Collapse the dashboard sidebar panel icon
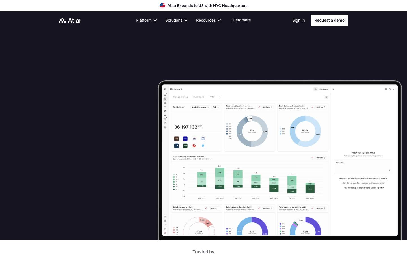This screenshot has width=407, height=254. [x=165, y=89]
